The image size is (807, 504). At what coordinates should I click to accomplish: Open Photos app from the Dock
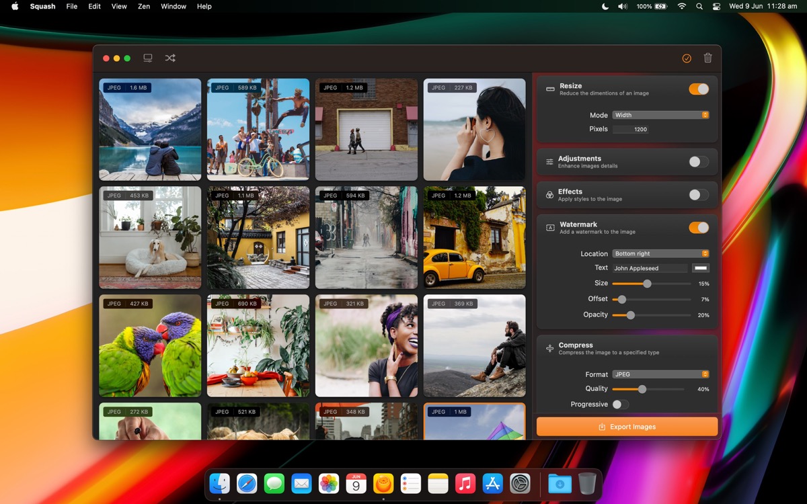click(329, 483)
